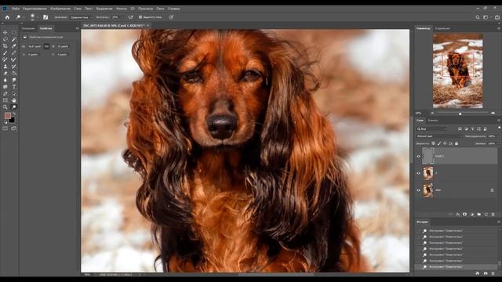Close the open document tab
Screen dimensions: 502x282
pos(148,25)
